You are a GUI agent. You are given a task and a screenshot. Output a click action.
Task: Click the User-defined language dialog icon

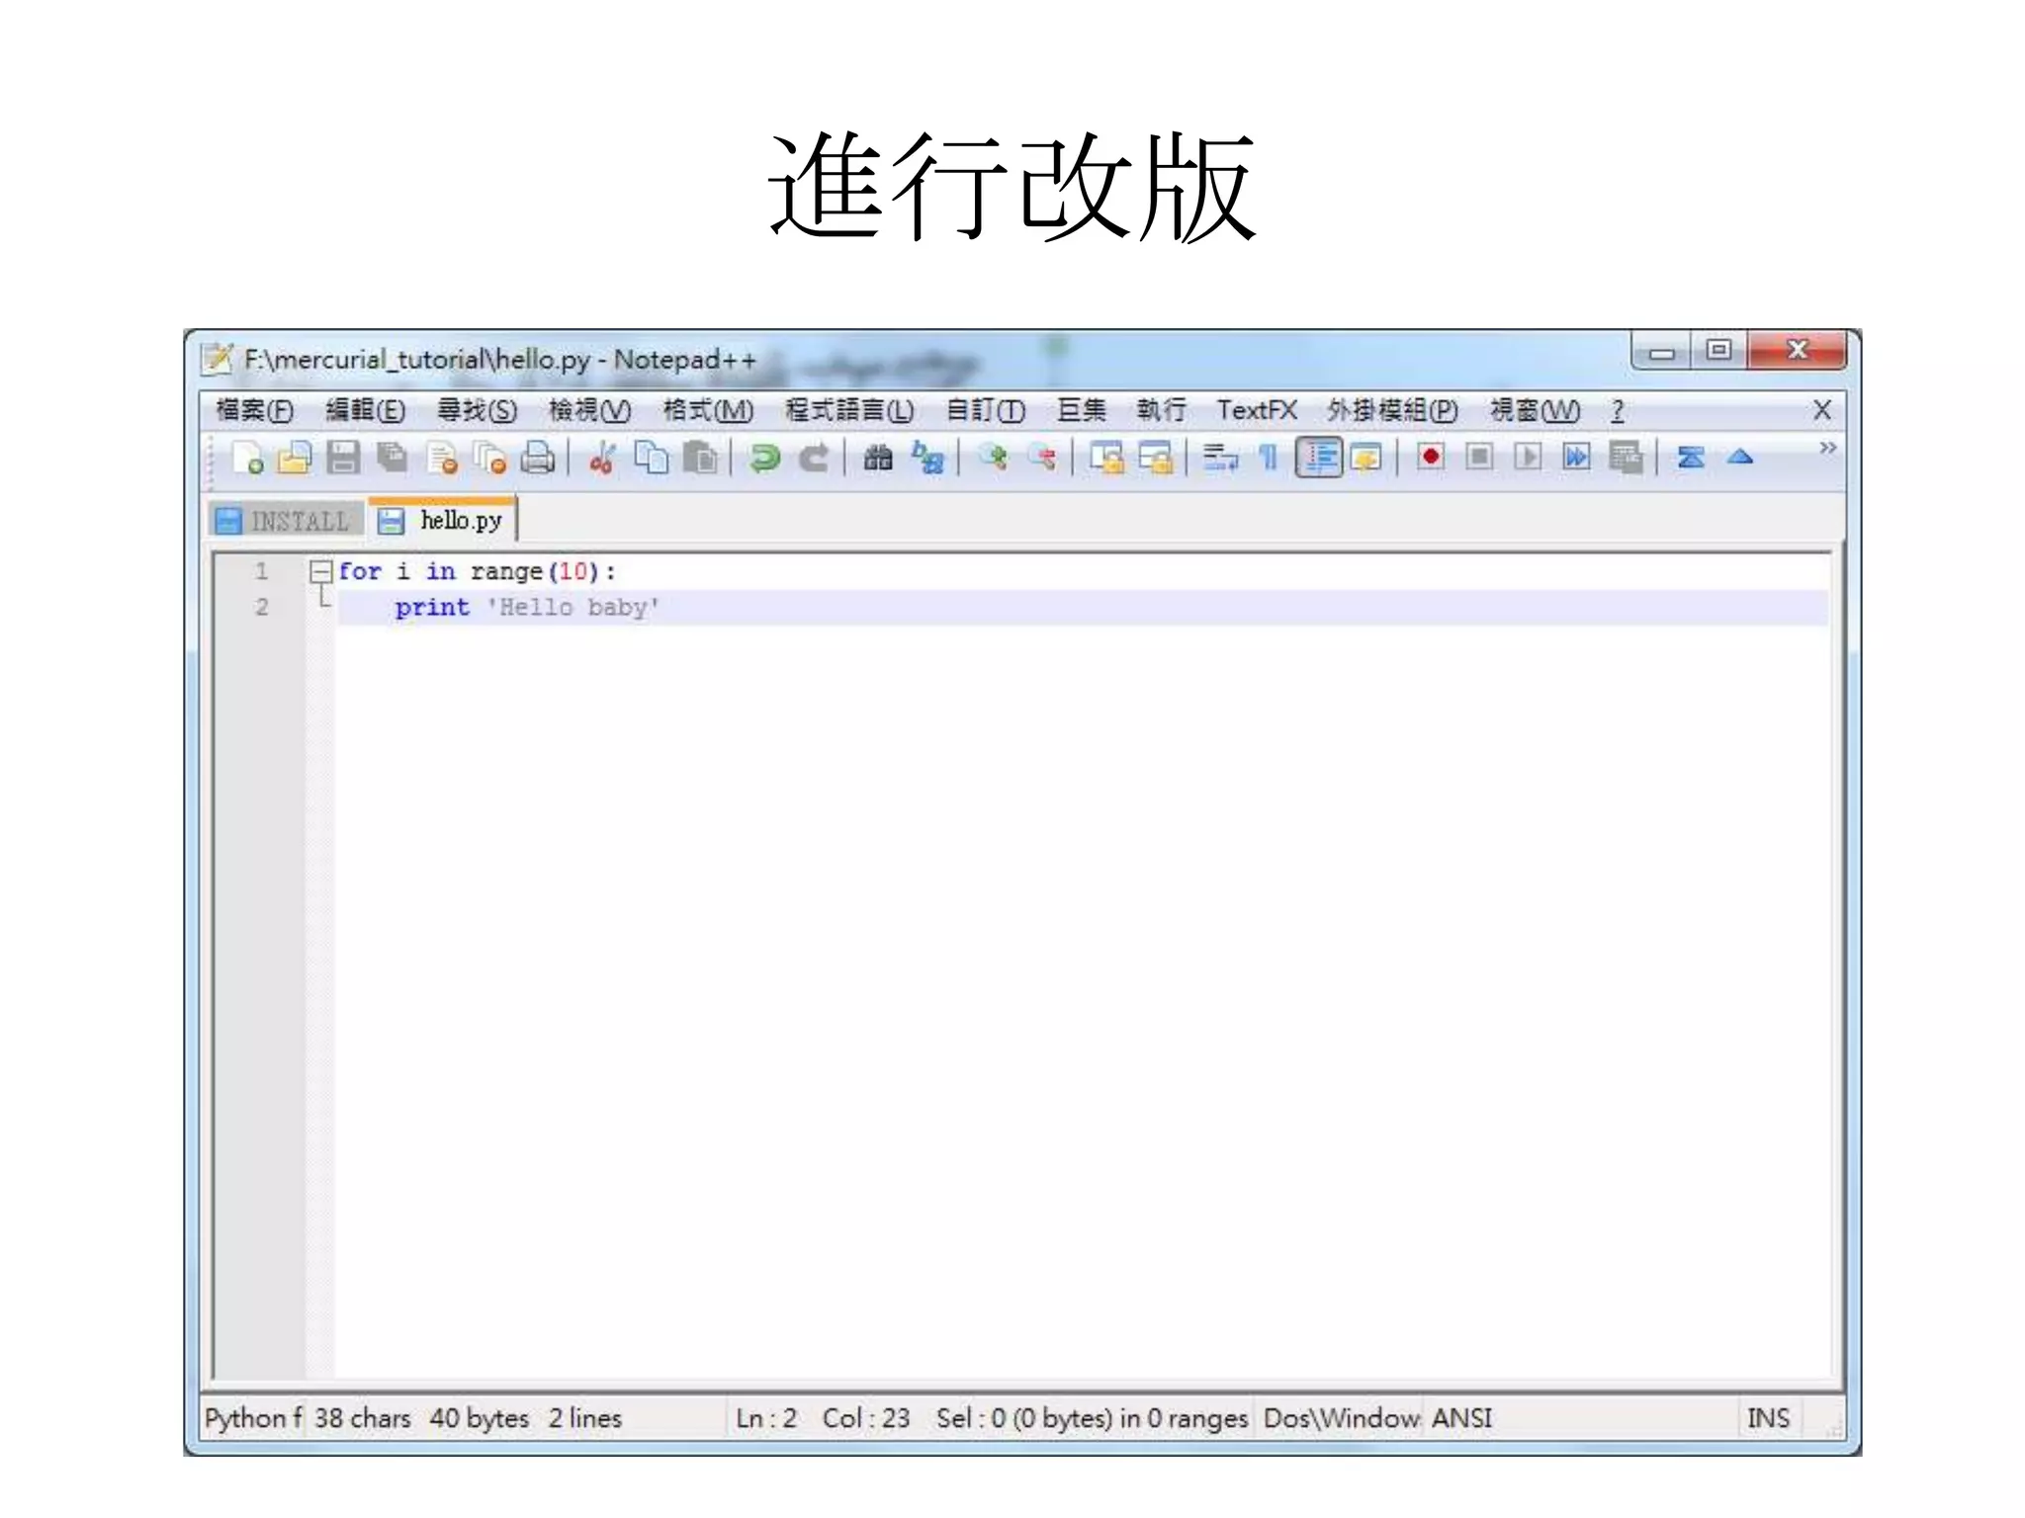pos(1366,459)
